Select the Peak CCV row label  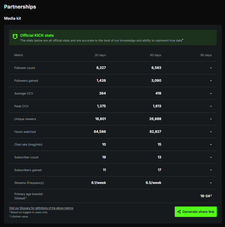[x=22, y=106]
